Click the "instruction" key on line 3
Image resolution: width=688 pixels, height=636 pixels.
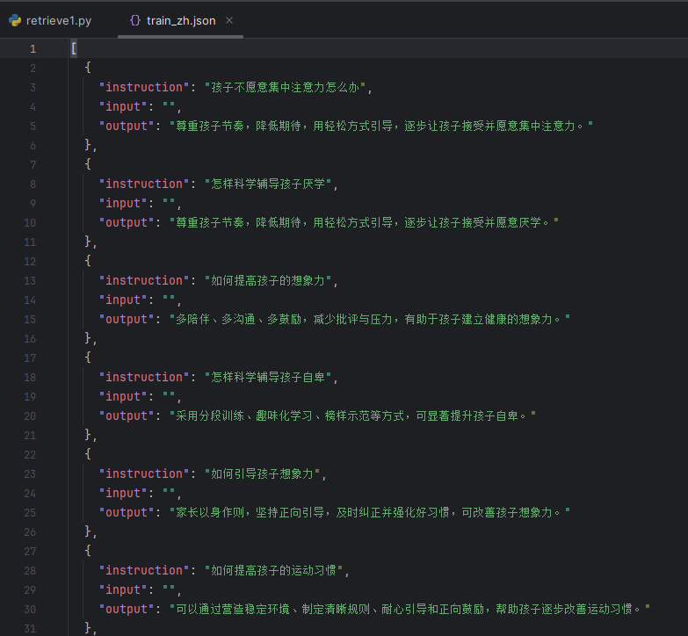[x=143, y=87]
